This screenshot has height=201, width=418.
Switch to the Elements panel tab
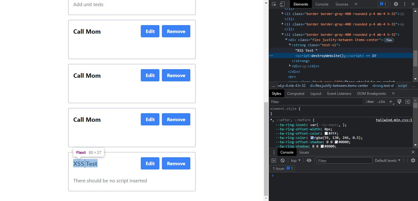pos(301,4)
